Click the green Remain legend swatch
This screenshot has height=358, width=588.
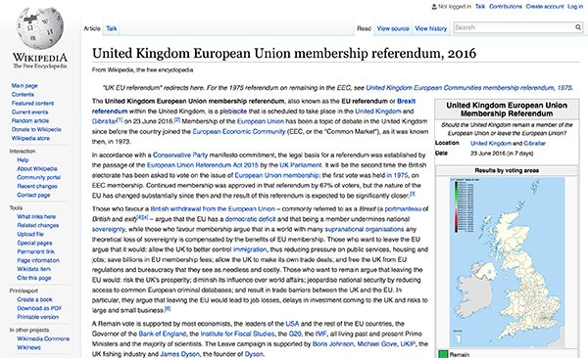[x=443, y=354]
